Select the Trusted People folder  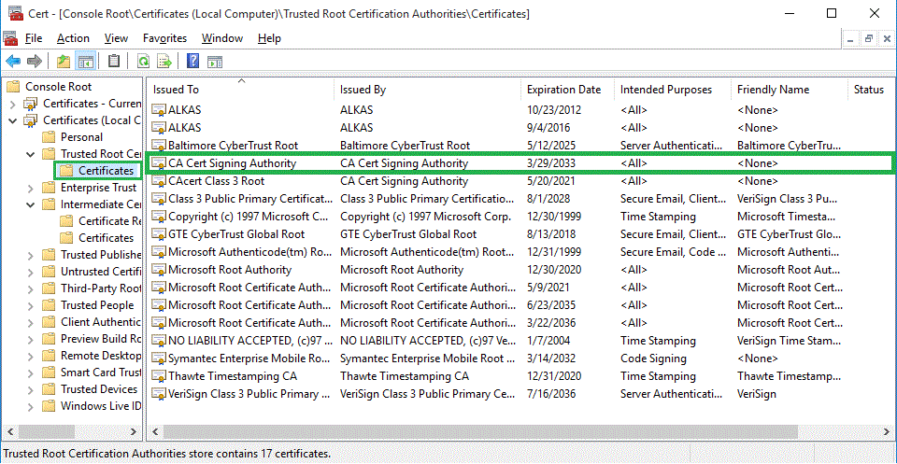click(x=97, y=305)
